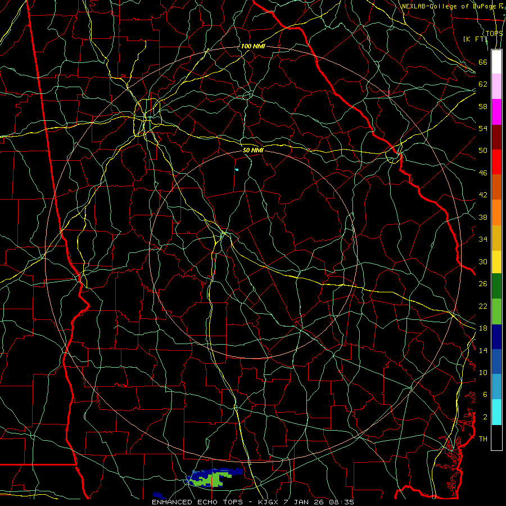Click the '62' legend value
This screenshot has width=506, height=506.
point(483,84)
